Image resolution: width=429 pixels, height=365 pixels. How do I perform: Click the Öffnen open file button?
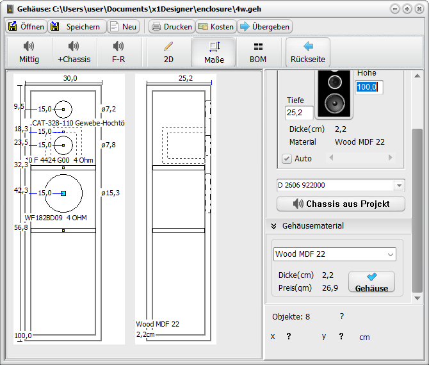pos(26,27)
